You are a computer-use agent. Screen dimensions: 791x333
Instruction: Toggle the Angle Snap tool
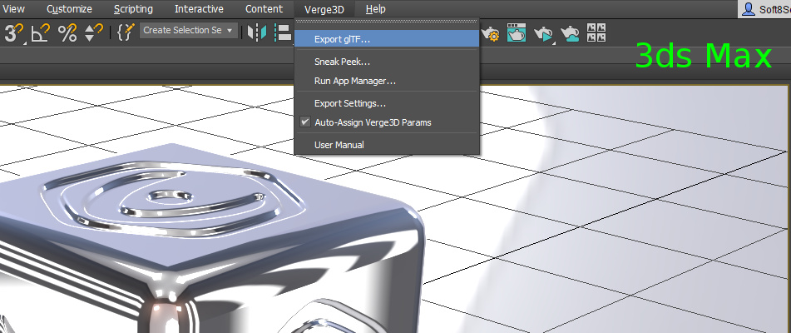(41, 32)
